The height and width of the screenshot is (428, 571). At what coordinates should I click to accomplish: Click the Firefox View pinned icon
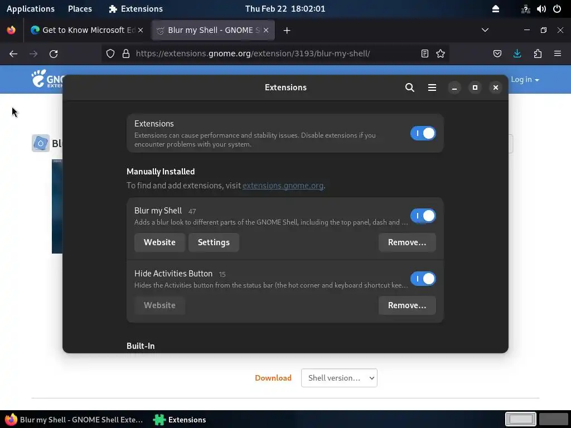[11, 30]
